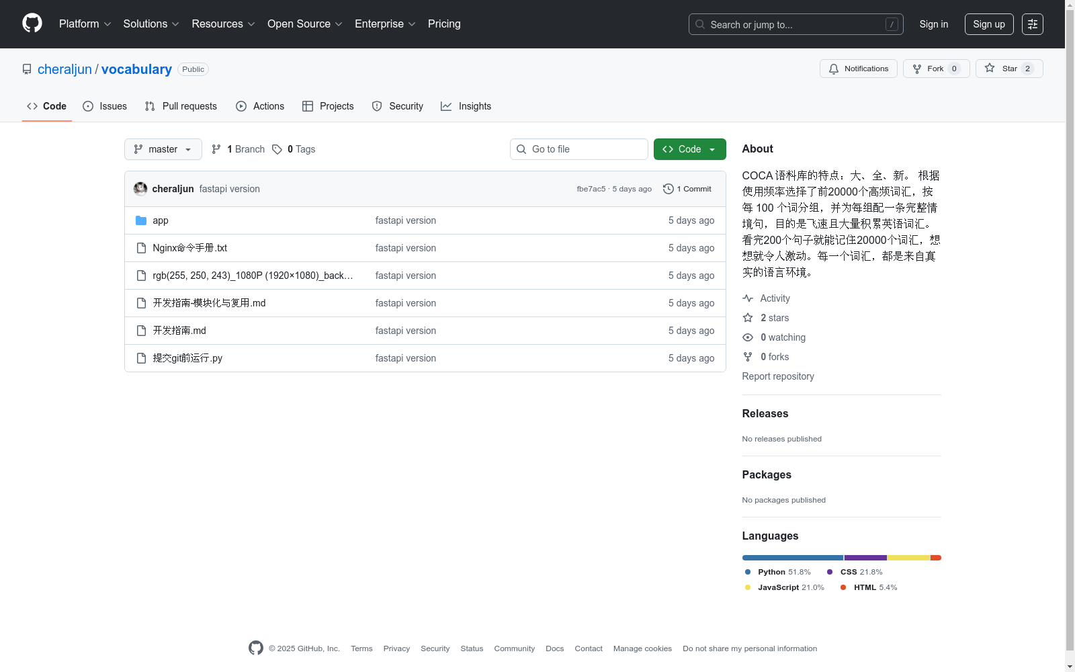Fork the repository

pos(936,69)
